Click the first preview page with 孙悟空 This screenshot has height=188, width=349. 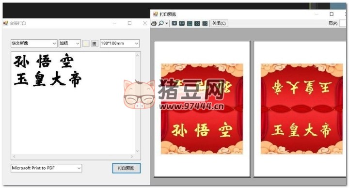coord(202,109)
